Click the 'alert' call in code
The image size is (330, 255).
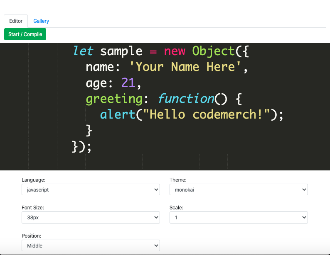[118, 114]
